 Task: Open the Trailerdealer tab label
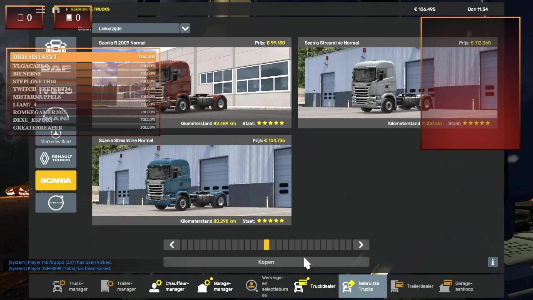click(420, 286)
